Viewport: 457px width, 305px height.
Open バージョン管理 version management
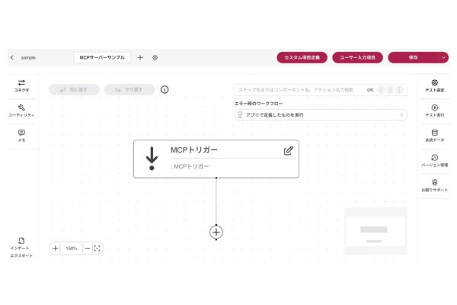pyautogui.click(x=434, y=160)
